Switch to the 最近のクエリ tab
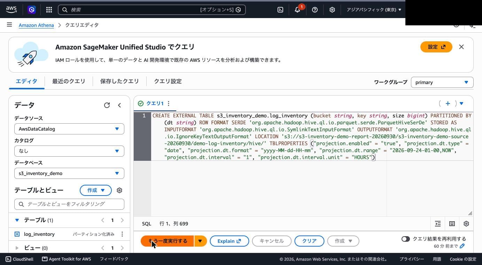Image resolution: width=482 pixels, height=265 pixels. point(69,81)
